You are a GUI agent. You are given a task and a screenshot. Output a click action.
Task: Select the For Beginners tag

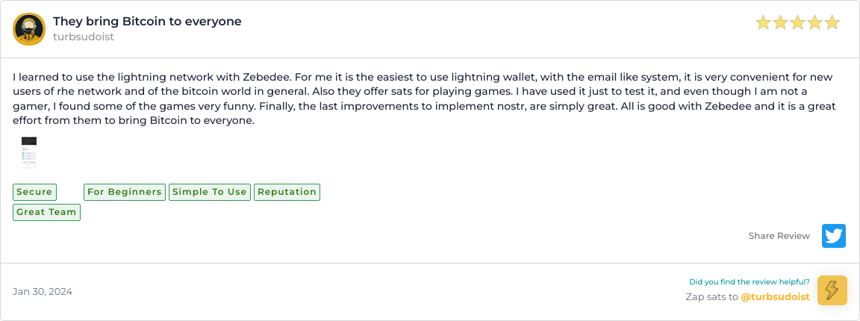124,192
